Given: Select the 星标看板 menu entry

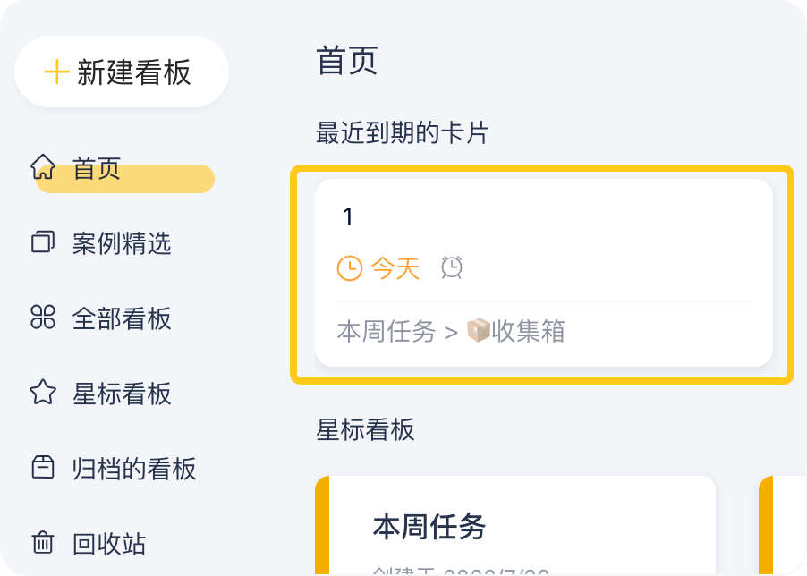Looking at the screenshot, I should pos(122,394).
